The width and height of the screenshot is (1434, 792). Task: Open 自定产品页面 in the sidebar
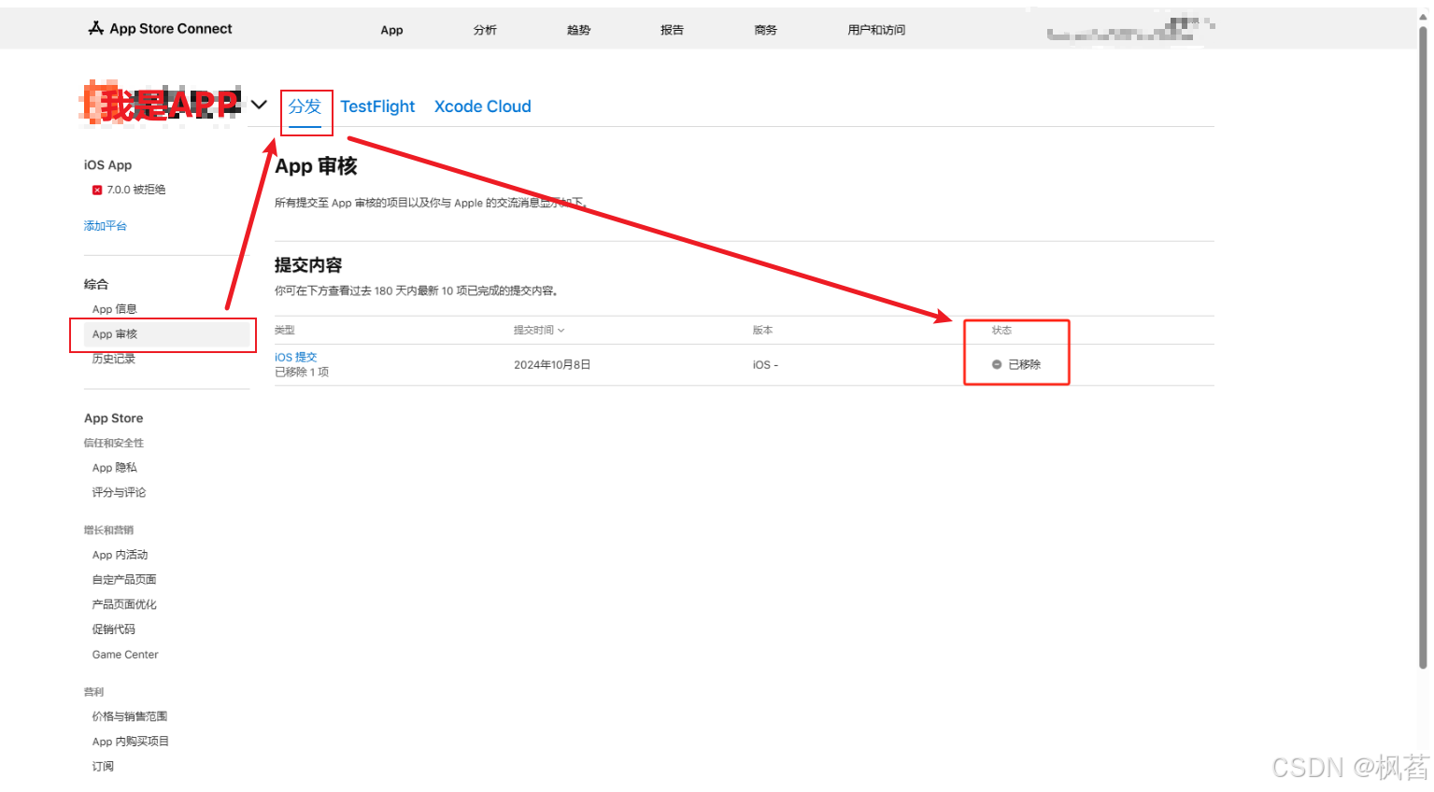[x=124, y=580]
